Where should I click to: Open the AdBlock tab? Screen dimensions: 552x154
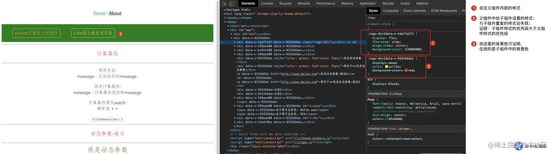pos(422,3)
